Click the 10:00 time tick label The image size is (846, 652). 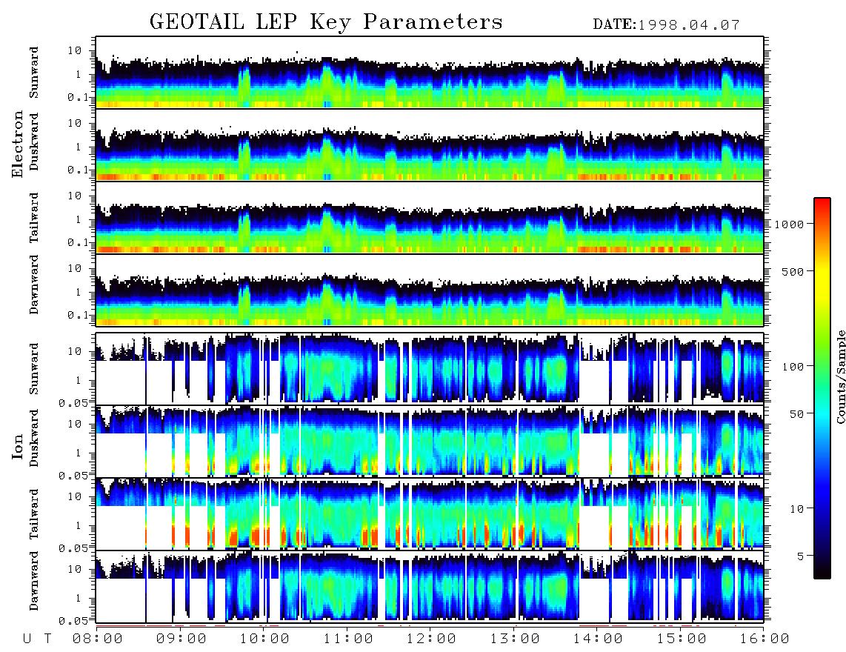click(264, 639)
